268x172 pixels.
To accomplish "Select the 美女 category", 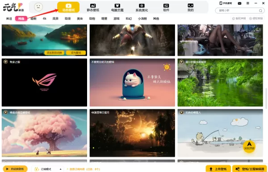I will 80,18.
